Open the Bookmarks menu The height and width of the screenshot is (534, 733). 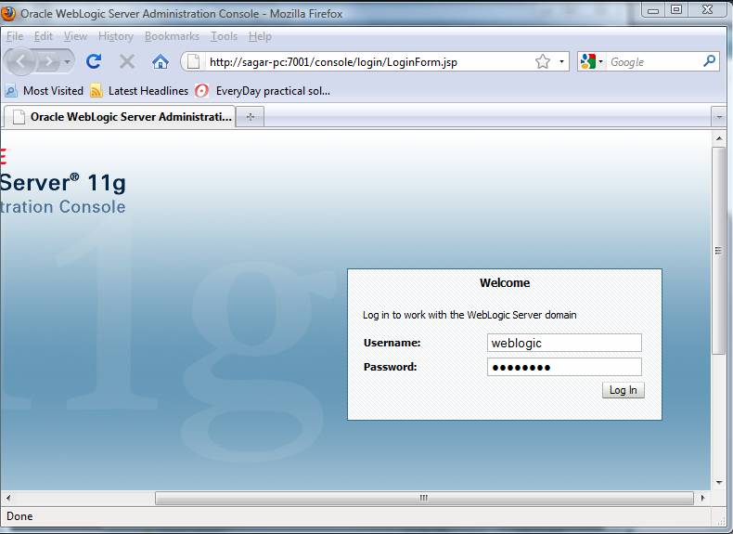pos(172,36)
